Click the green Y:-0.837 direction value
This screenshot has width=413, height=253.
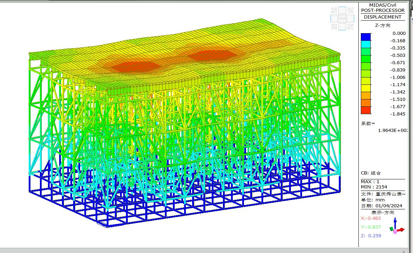point(371,227)
